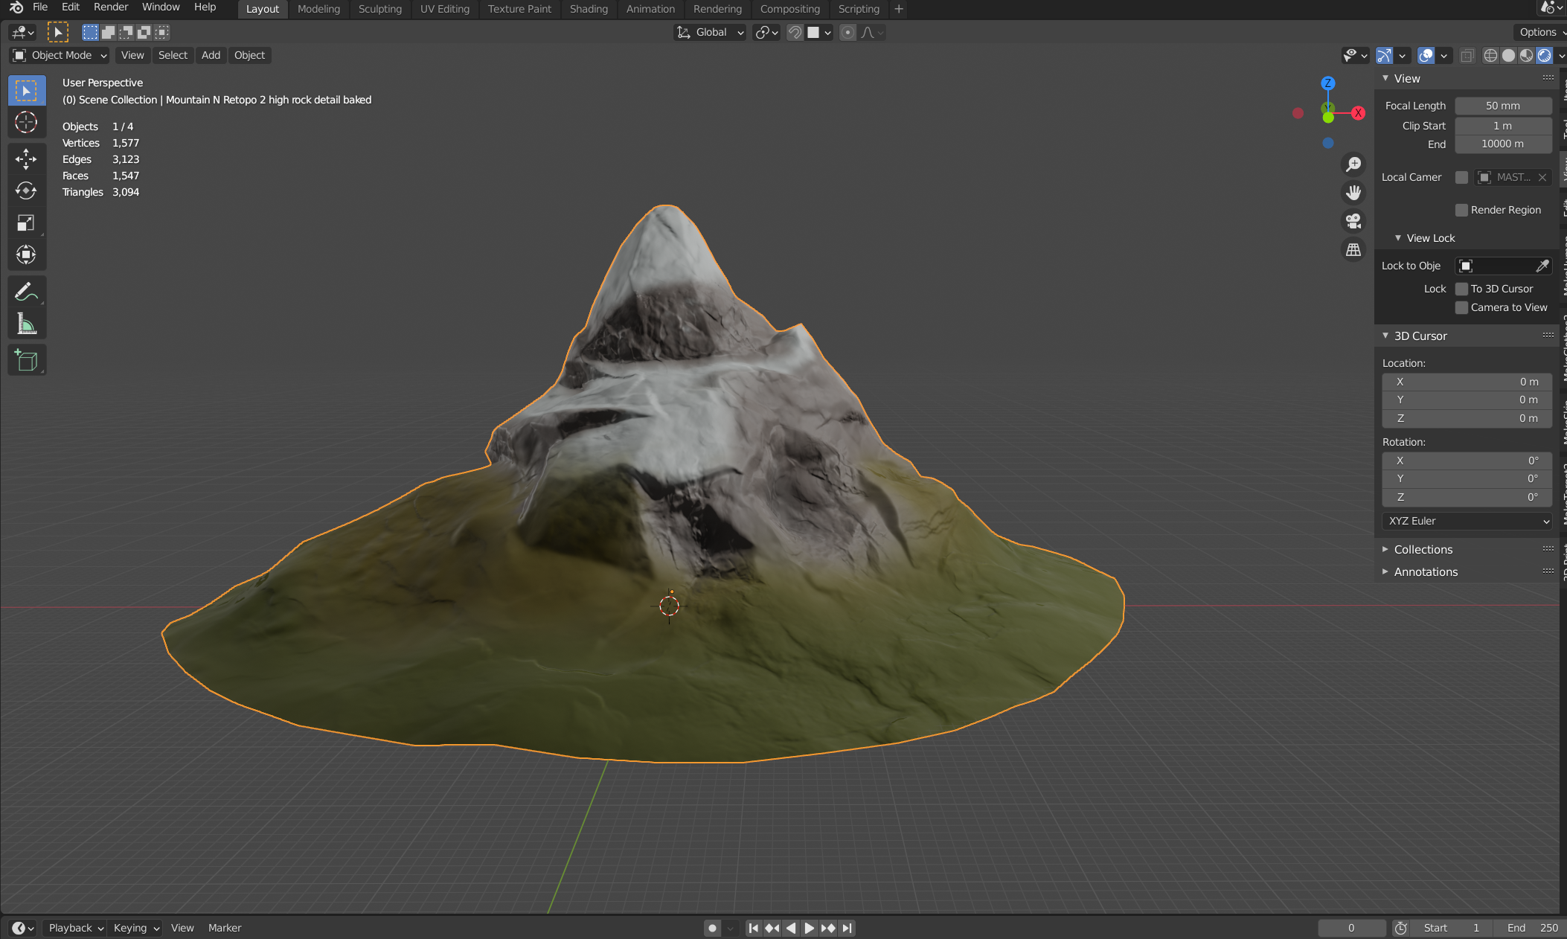
Task: Switch to orthographic grid view icon
Action: click(1353, 250)
